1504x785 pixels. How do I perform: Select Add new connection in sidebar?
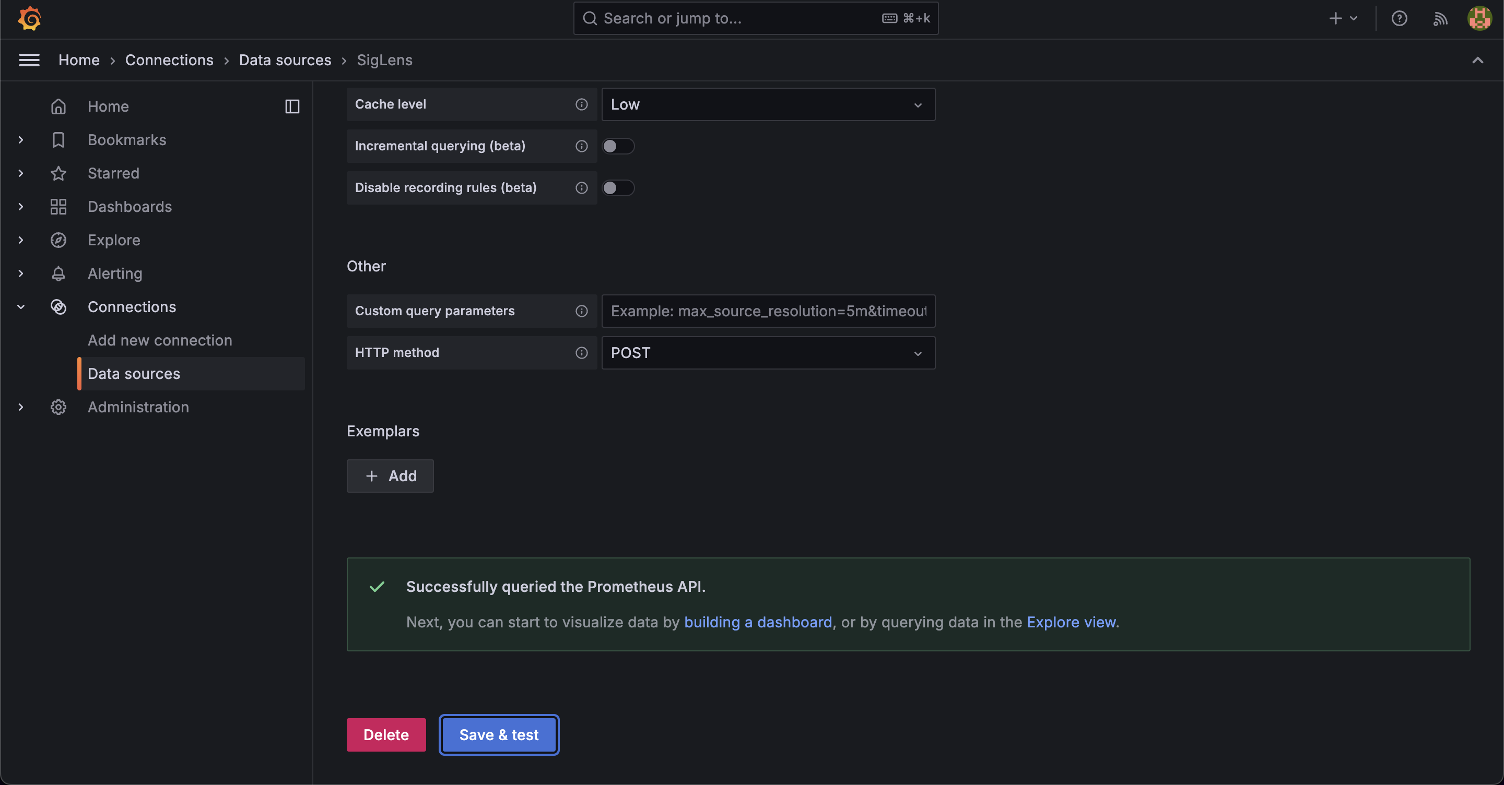pyautogui.click(x=160, y=340)
